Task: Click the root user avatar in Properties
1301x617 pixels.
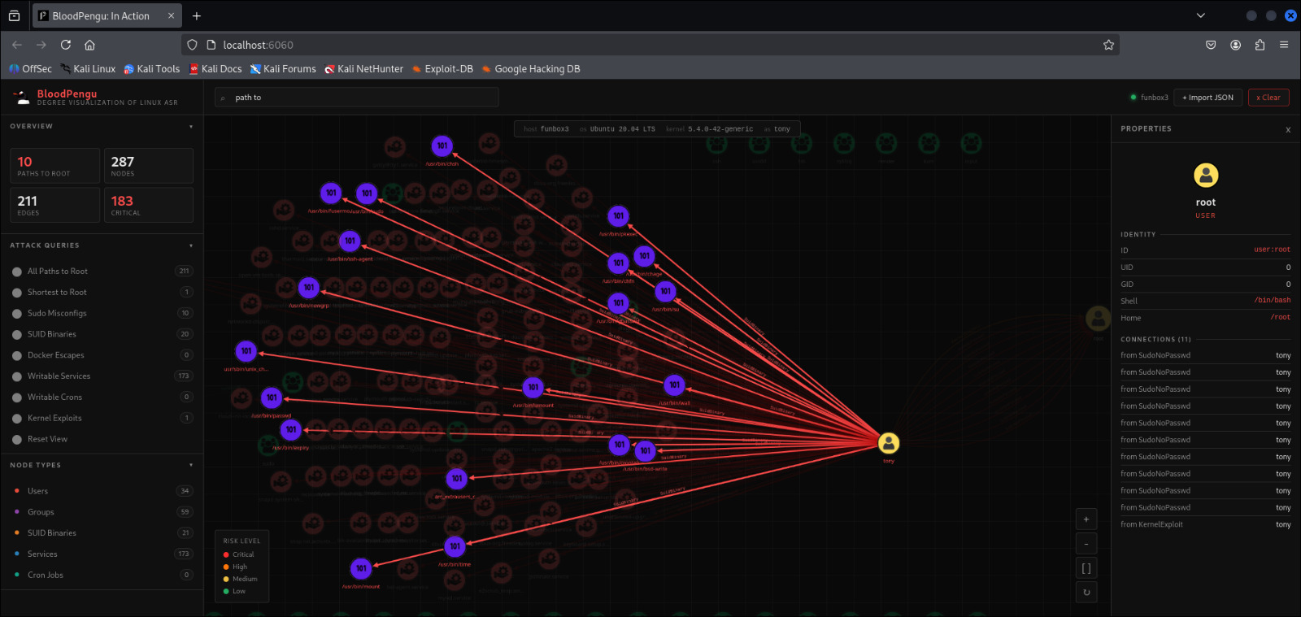Action: tap(1206, 175)
